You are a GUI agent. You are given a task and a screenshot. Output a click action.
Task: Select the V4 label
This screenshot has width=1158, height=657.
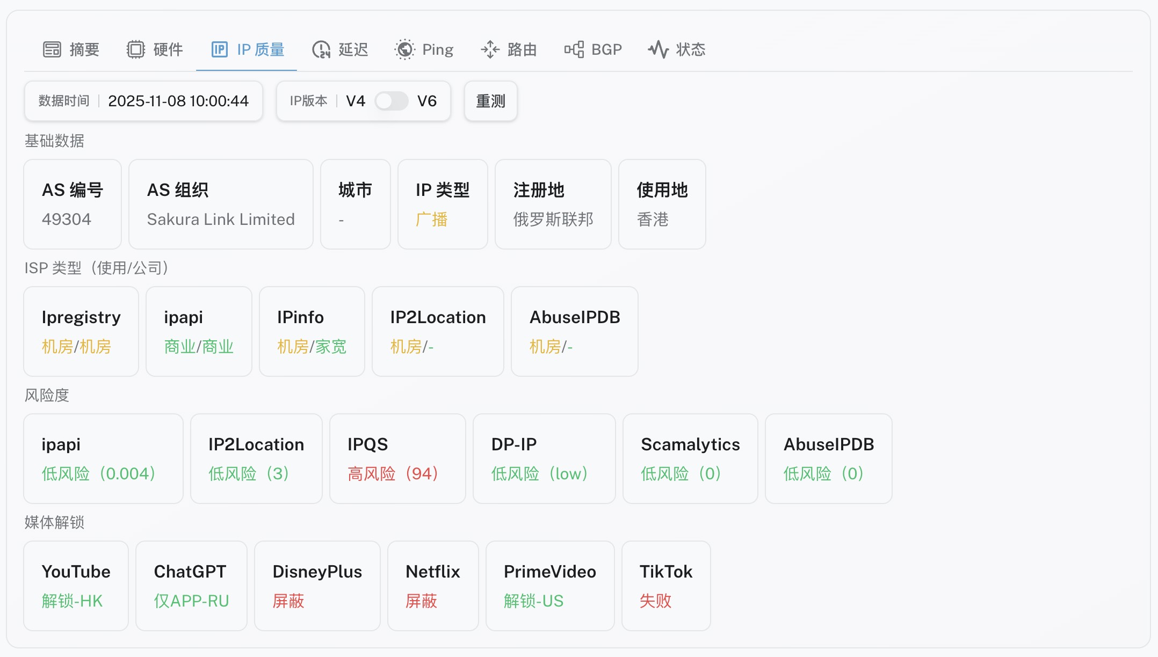tap(356, 101)
